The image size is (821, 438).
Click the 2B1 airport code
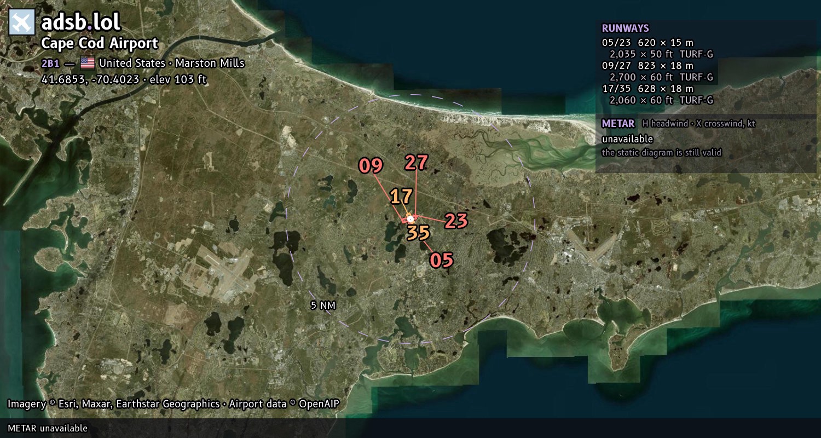50,63
